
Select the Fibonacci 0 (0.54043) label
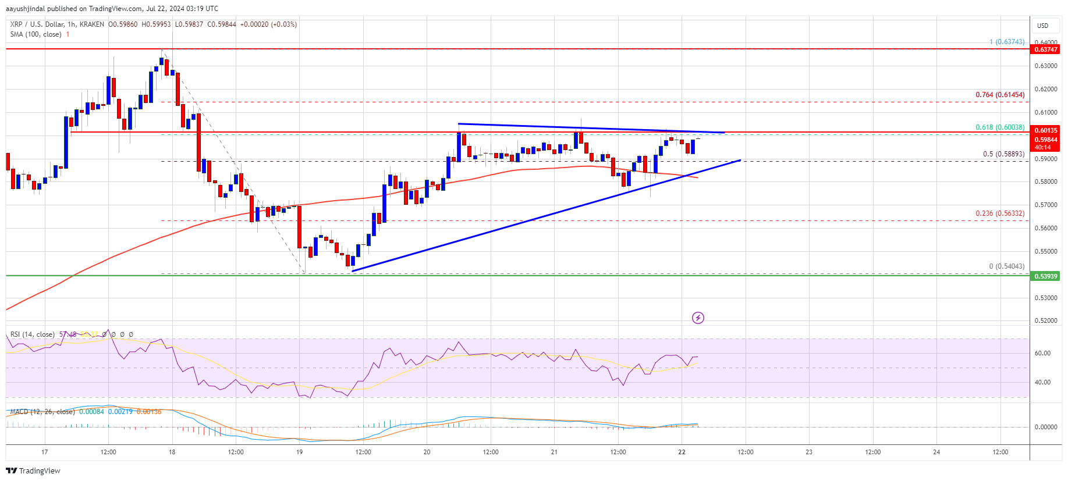coord(1007,266)
